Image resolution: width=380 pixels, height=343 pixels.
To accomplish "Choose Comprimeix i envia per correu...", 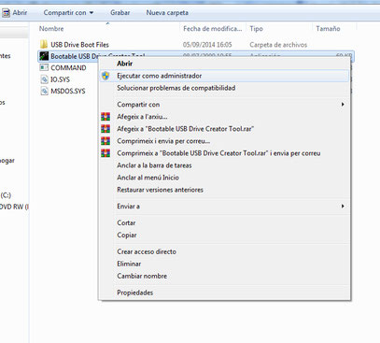I will coord(224,141).
